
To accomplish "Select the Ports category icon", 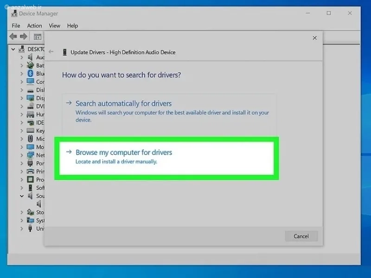I will pyautogui.click(x=30, y=163).
